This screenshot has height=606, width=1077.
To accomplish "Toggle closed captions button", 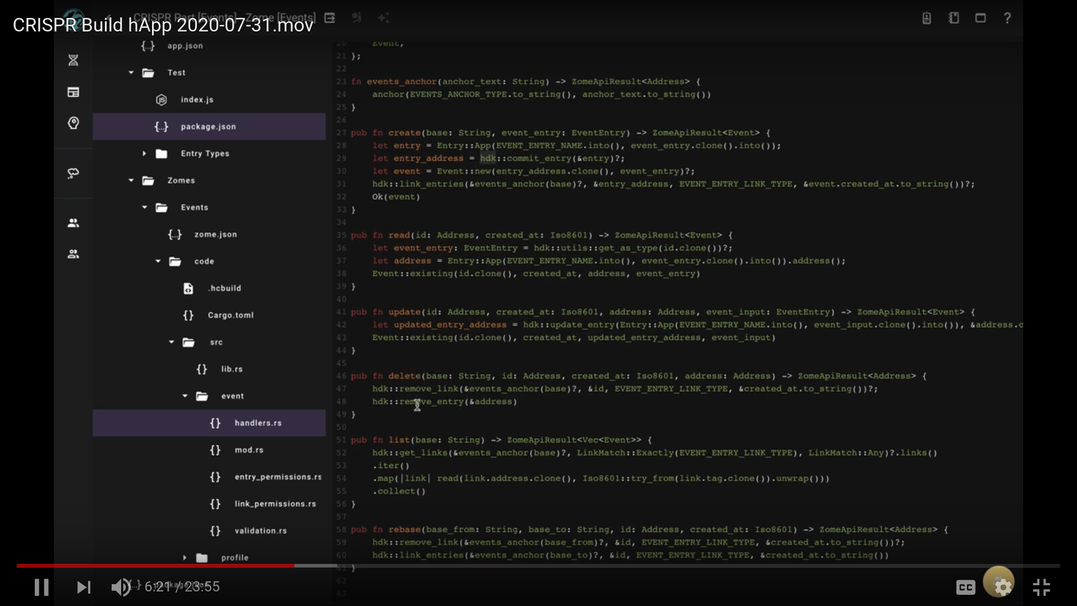I will pos(965,587).
